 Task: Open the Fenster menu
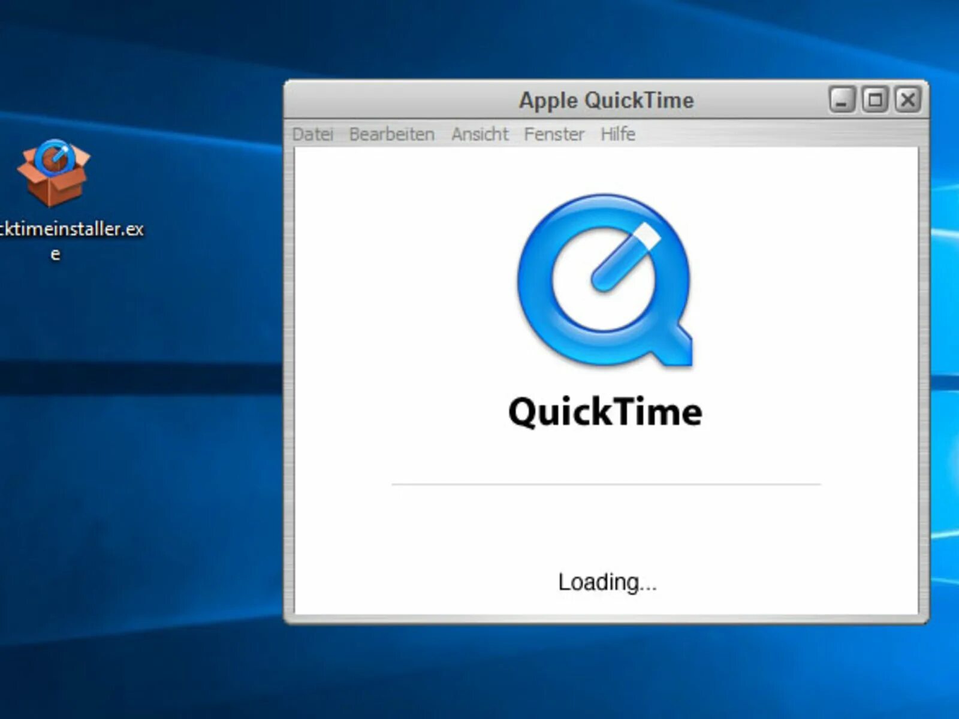pos(554,134)
